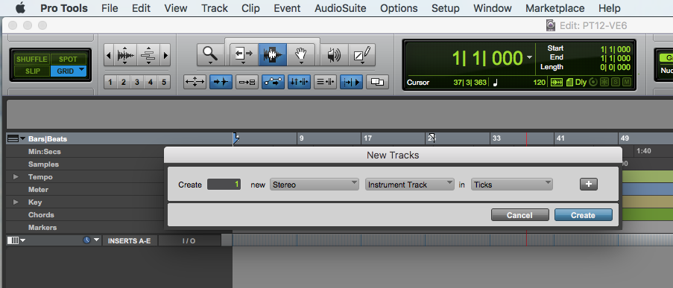Screen dimensions: 673x288
Task: Expand the Key ruler
Action: (16, 202)
